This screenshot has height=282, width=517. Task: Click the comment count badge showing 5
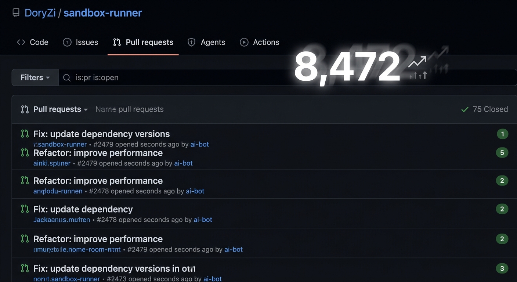(502, 153)
